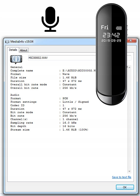Click the scrollbar down arrow

click(129, 171)
